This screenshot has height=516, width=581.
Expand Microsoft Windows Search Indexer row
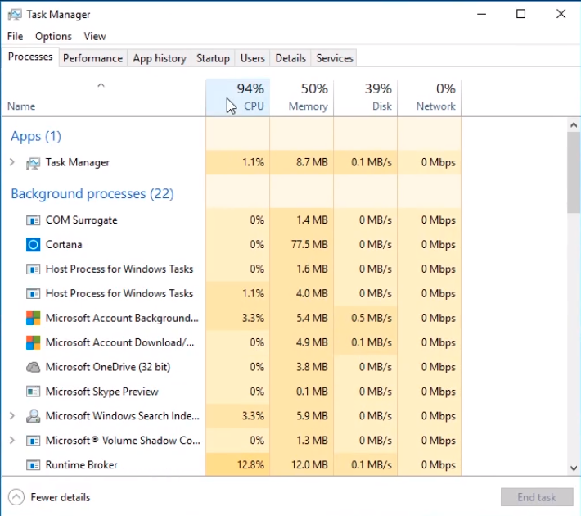point(12,416)
